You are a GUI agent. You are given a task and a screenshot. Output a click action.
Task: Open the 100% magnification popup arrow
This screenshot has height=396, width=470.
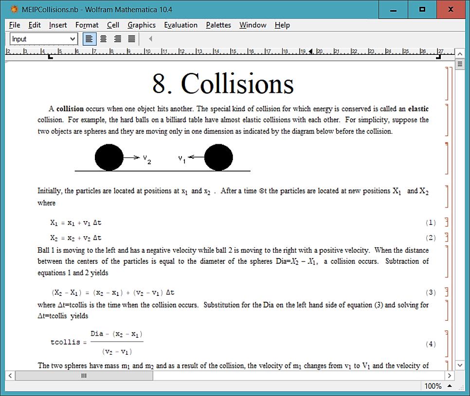[x=450, y=386]
